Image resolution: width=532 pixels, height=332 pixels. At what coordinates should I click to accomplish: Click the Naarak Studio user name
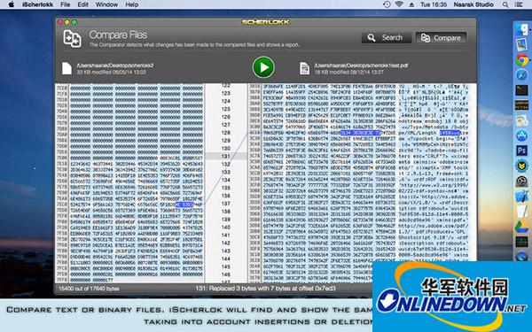(x=473, y=4)
